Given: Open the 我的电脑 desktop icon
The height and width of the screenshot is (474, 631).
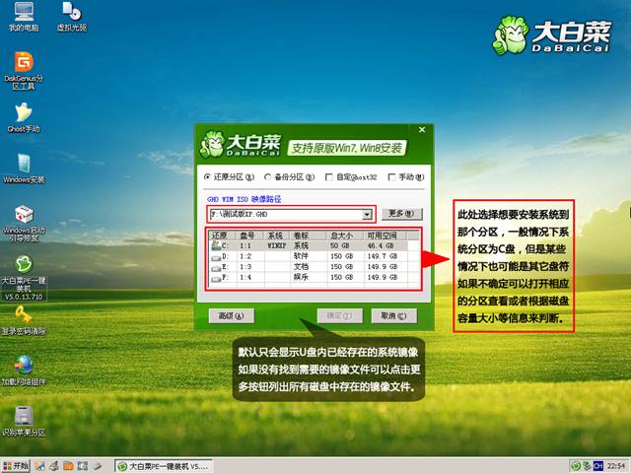Looking at the screenshot, I should tap(23, 13).
